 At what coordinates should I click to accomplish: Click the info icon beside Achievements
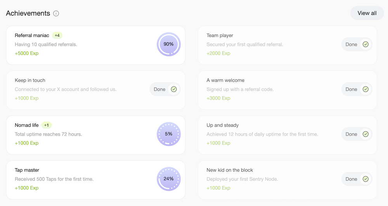coord(56,14)
